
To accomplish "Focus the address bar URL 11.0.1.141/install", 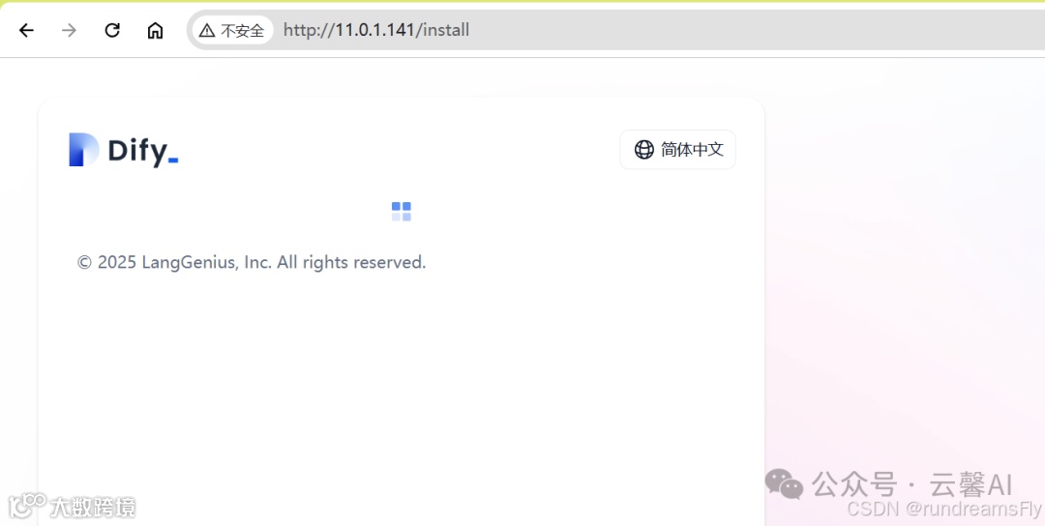I will 375,30.
